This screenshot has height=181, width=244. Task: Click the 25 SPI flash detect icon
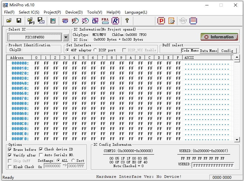click(x=85, y=21)
